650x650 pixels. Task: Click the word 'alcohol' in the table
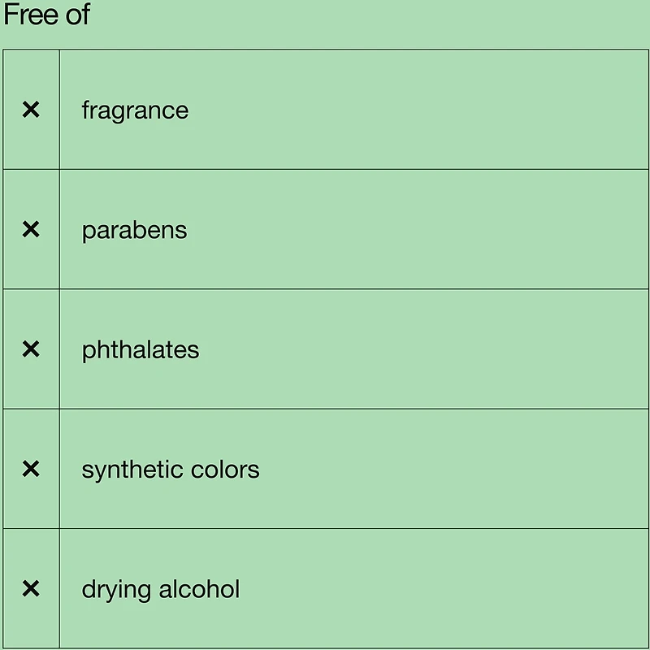(199, 589)
